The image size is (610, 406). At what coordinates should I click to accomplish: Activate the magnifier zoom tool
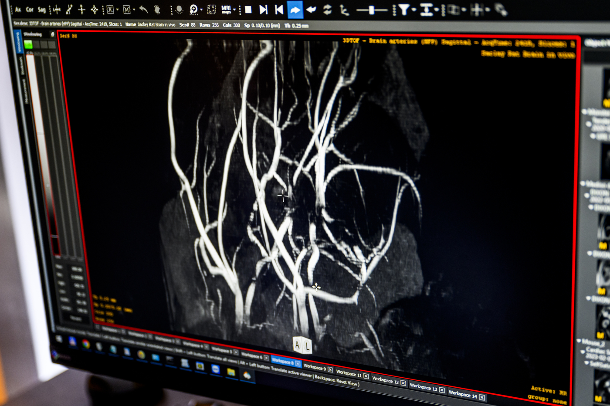[x=194, y=9]
